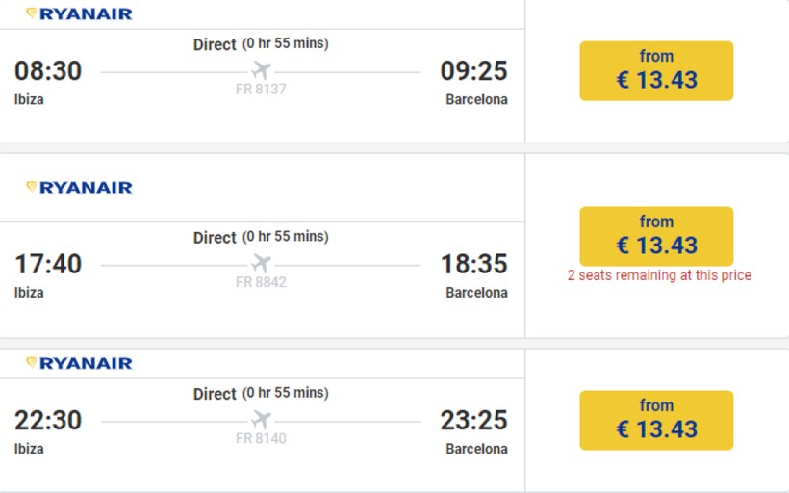Click flight number FR 8137
This screenshot has width=789, height=493.
[261, 90]
